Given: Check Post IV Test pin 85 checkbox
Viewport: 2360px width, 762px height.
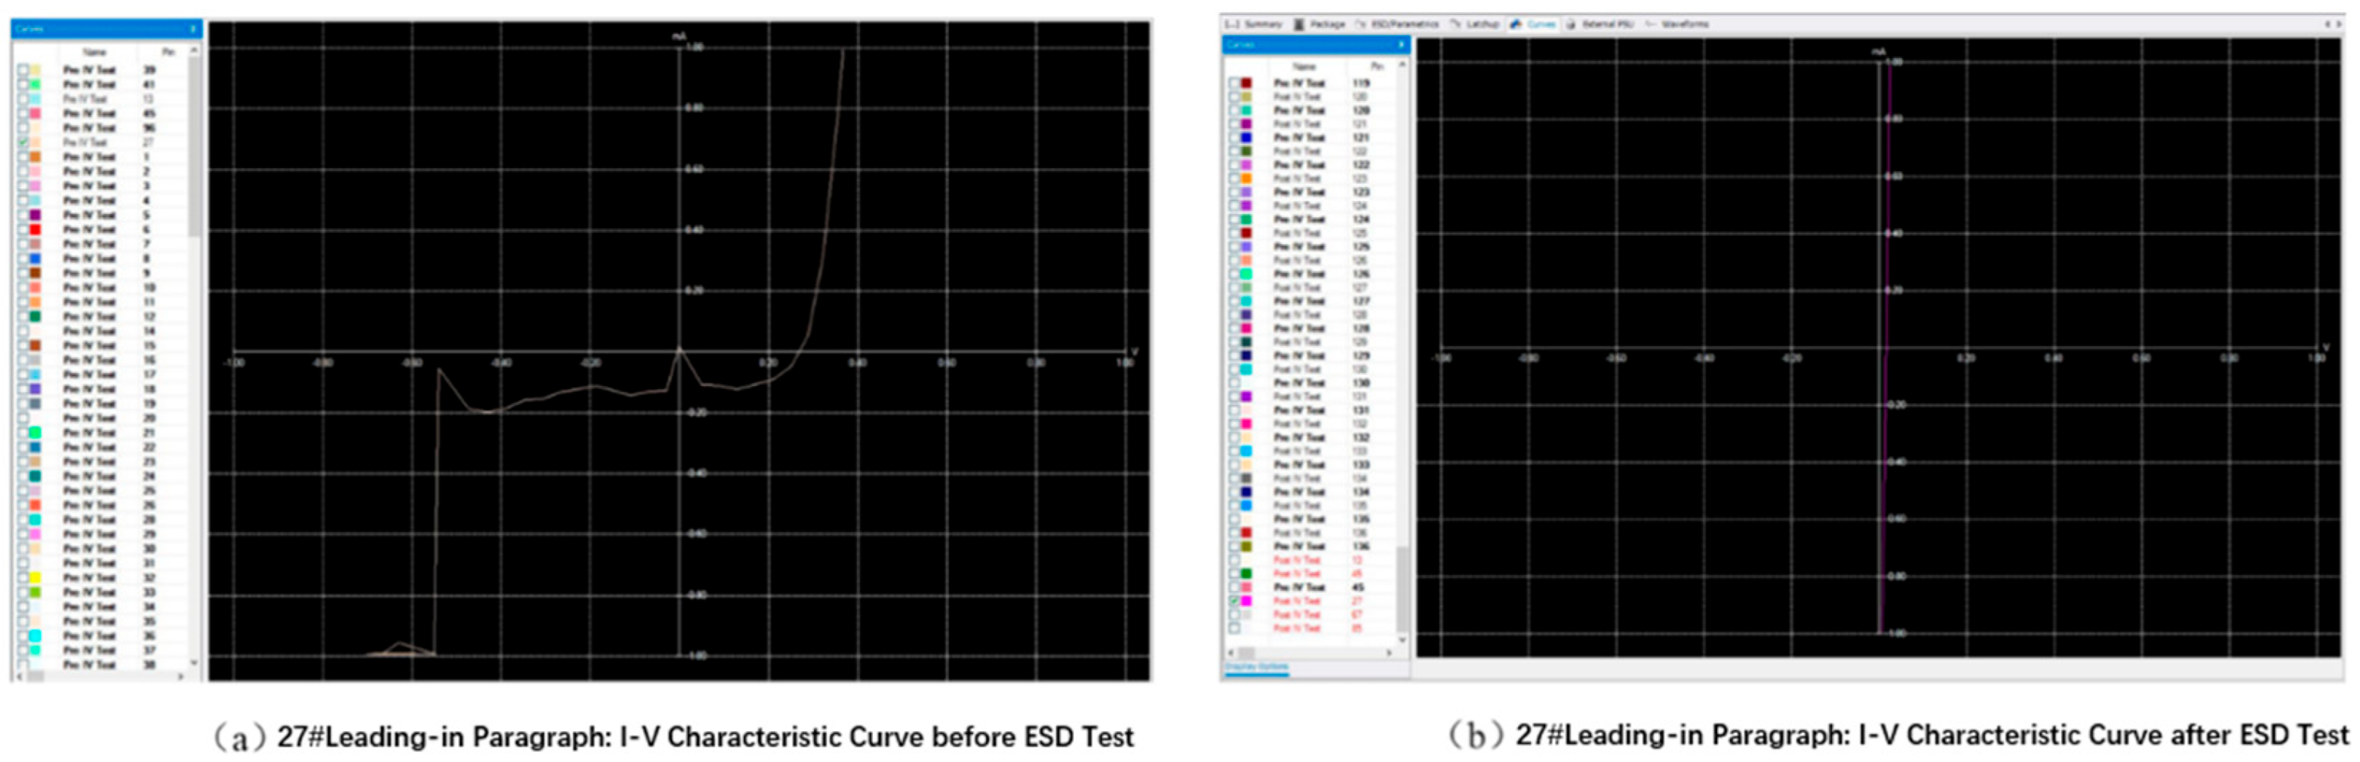Looking at the screenshot, I should [1234, 629].
